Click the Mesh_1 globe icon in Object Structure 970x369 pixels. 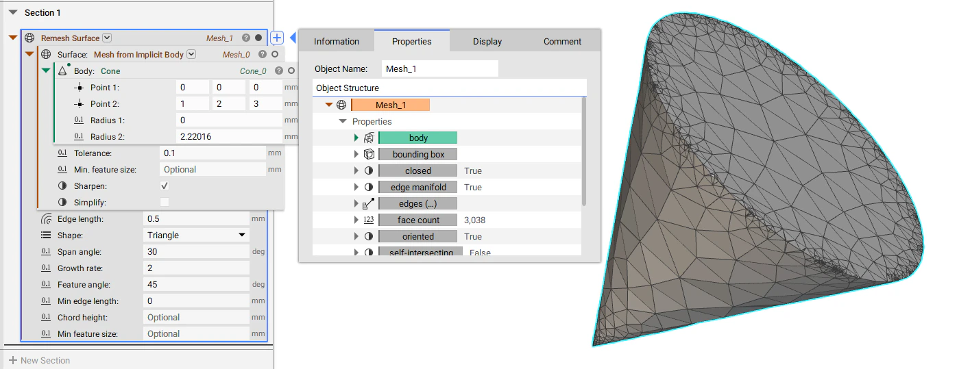(x=341, y=105)
